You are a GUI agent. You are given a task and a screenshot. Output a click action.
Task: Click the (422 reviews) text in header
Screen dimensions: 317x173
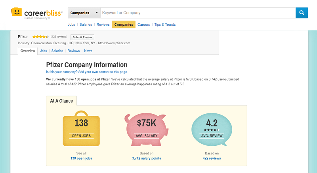pyautogui.click(x=59, y=37)
